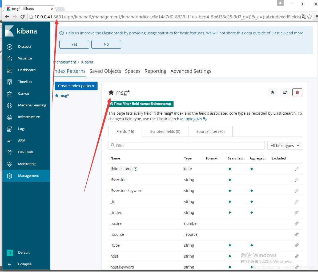This screenshot has height=272, width=318.
Task: Delete the msg* index pattern
Action: [297, 92]
